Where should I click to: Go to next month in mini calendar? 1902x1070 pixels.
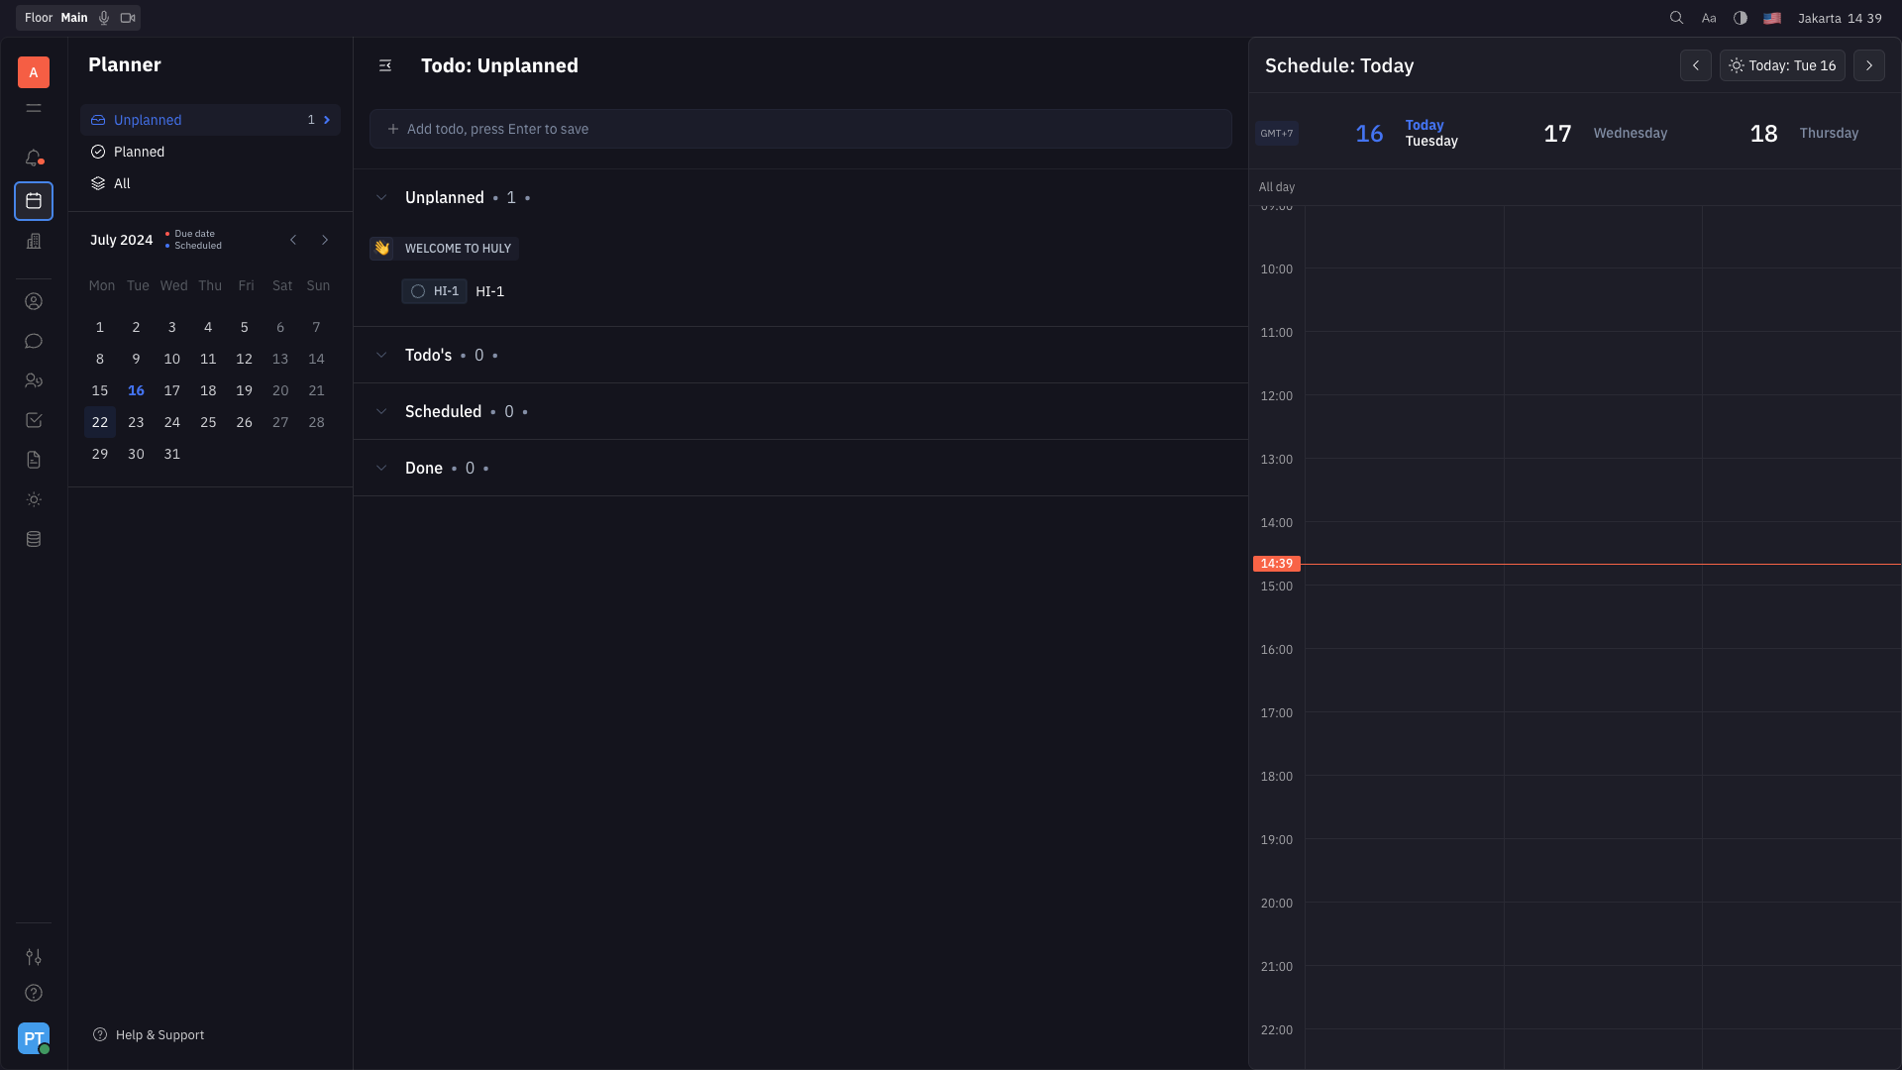pyautogui.click(x=325, y=240)
